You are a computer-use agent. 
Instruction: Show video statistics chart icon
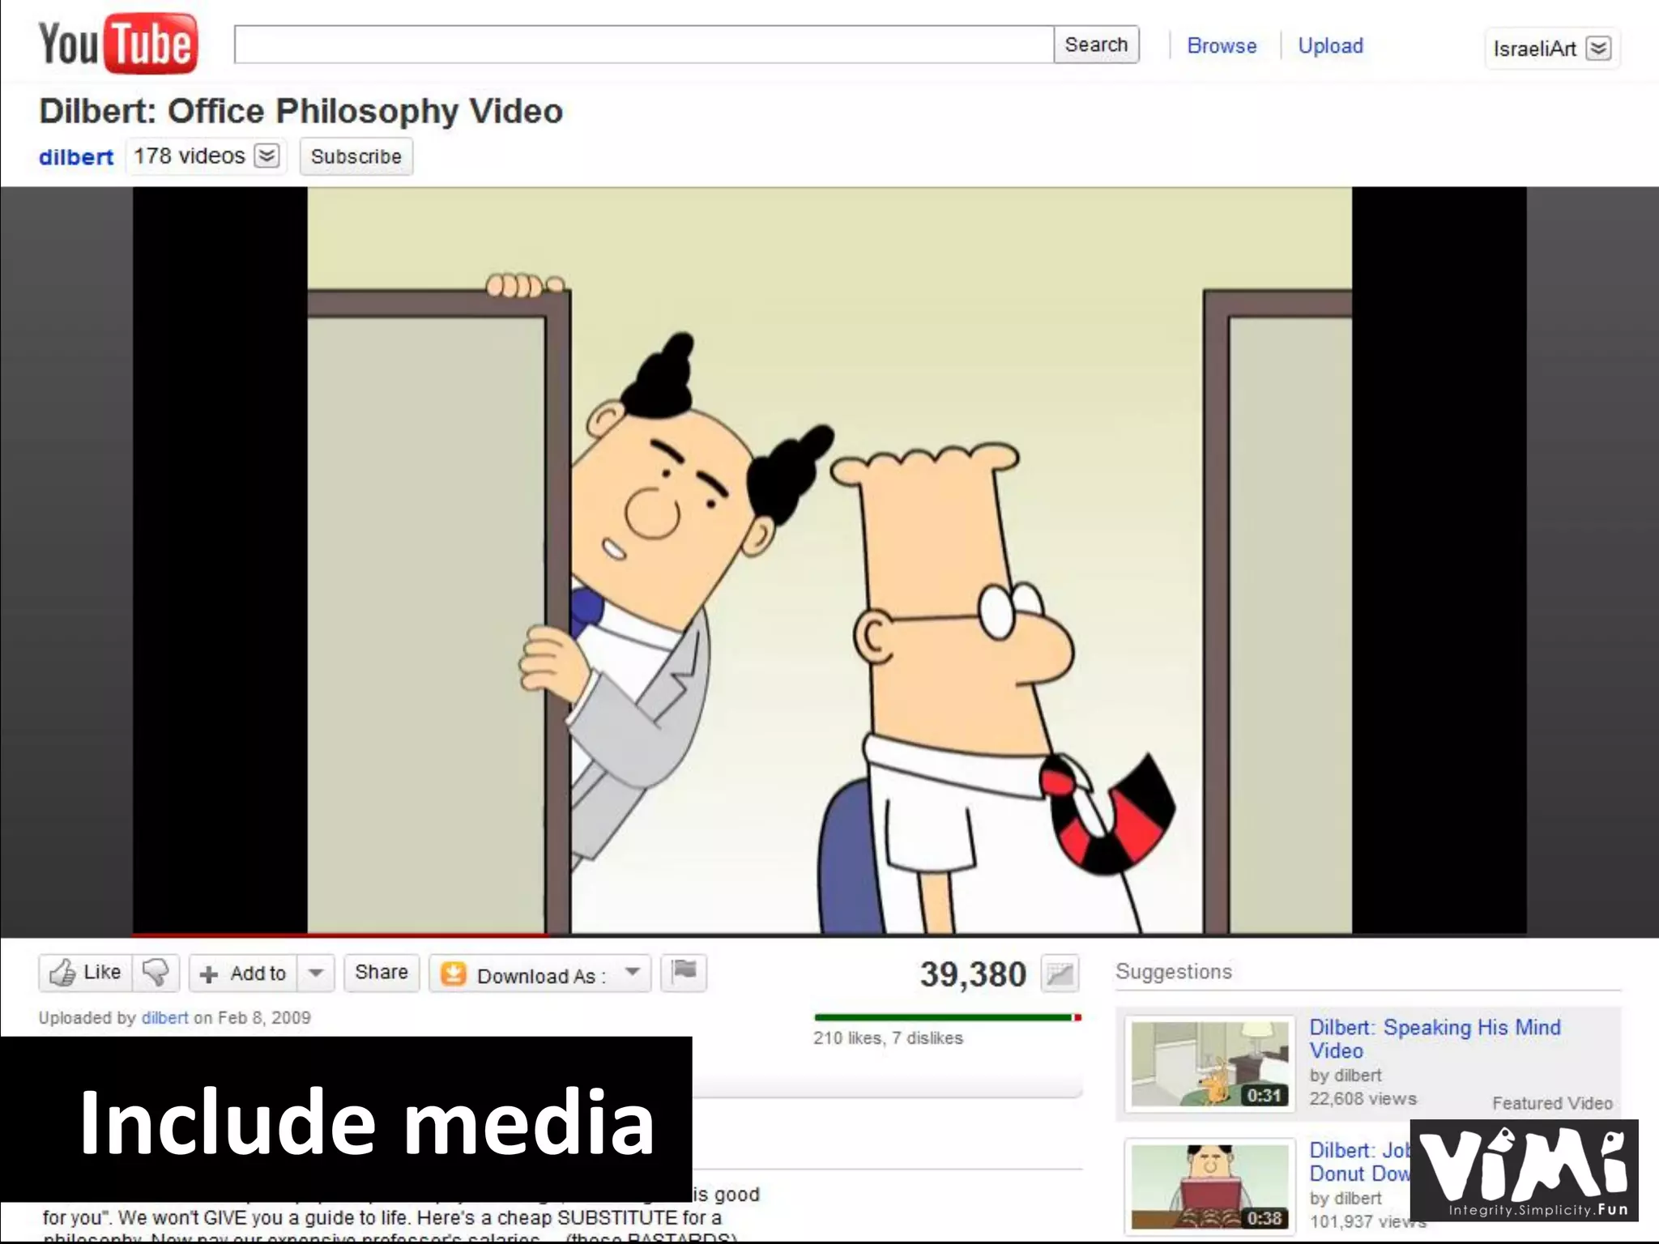pos(1060,973)
